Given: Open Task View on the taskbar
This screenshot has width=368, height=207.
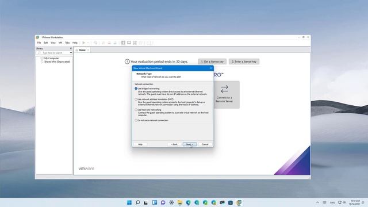Looking at the screenshot, I should coord(146,202).
